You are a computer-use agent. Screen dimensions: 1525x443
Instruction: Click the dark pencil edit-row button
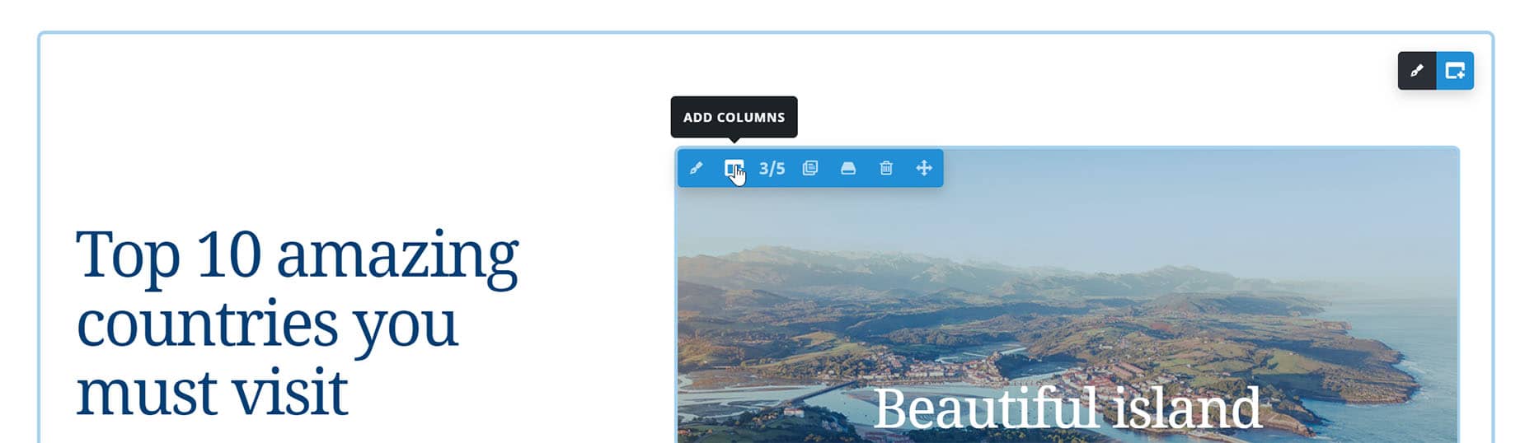[1417, 71]
